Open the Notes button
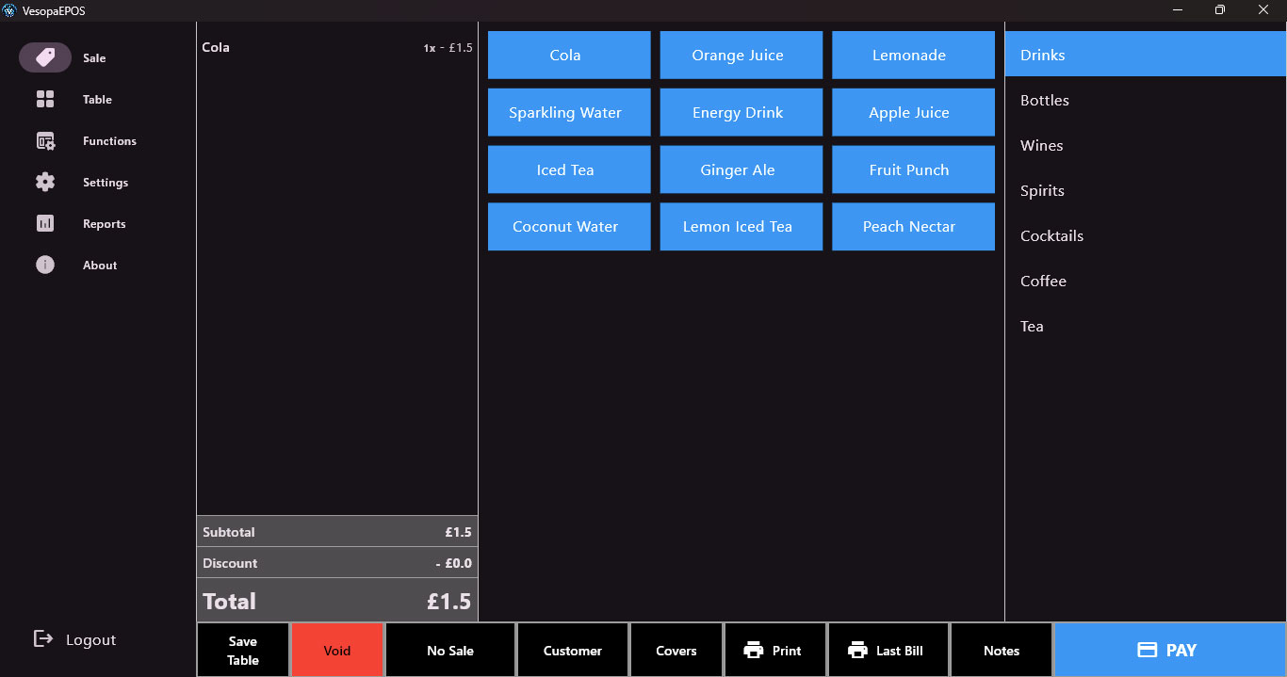 (x=1002, y=650)
